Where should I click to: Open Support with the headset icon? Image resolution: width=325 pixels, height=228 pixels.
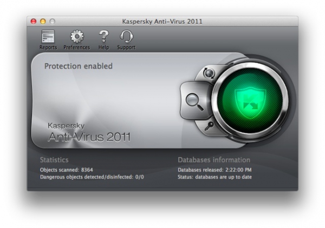pyautogui.click(x=126, y=39)
